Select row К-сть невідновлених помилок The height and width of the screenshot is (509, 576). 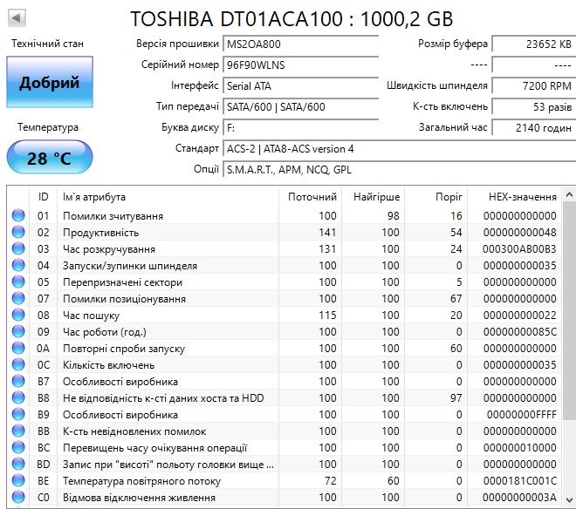click(284, 431)
